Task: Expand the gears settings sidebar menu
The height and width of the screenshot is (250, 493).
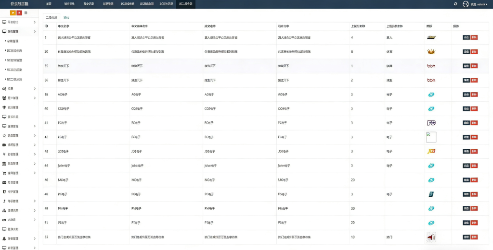Action: point(35,89)
